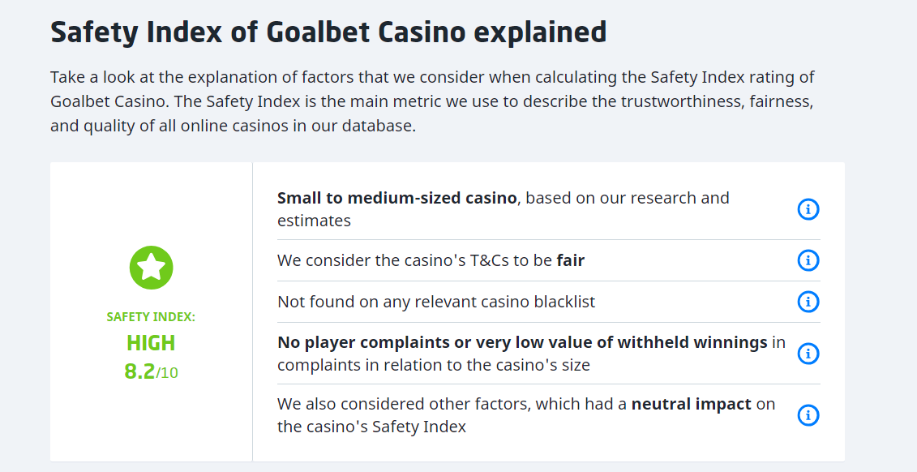Click the introductory Safety Index explanation paragraph
917x472 pixels.
[432, 102]
